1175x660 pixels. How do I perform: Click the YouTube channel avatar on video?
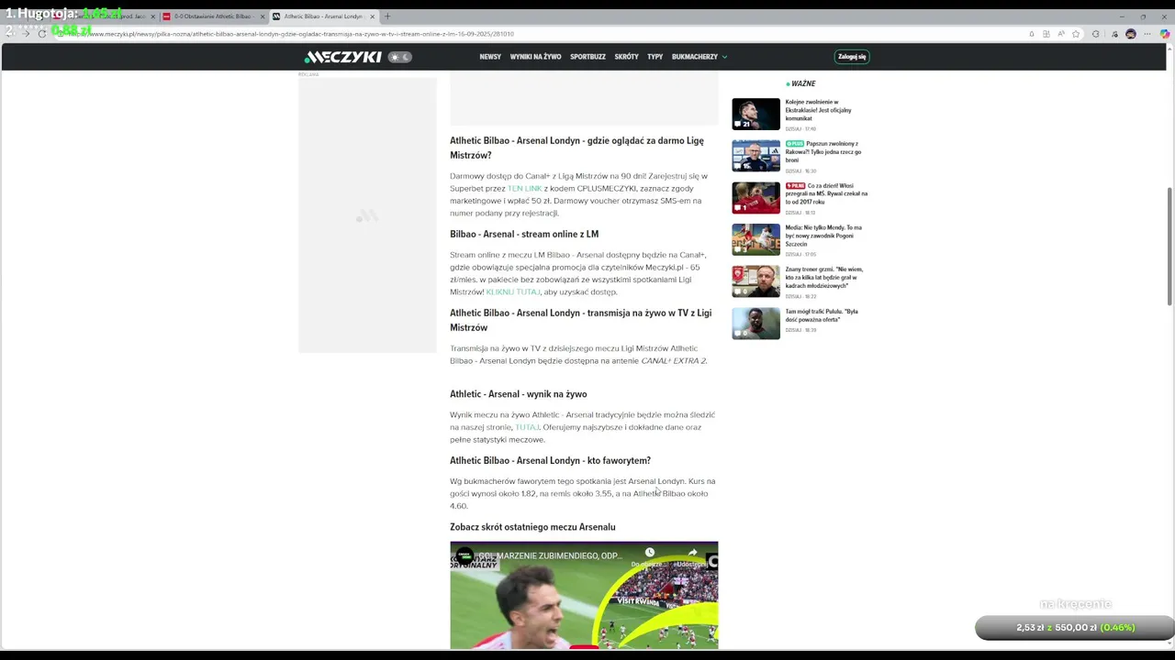(464, 555)
